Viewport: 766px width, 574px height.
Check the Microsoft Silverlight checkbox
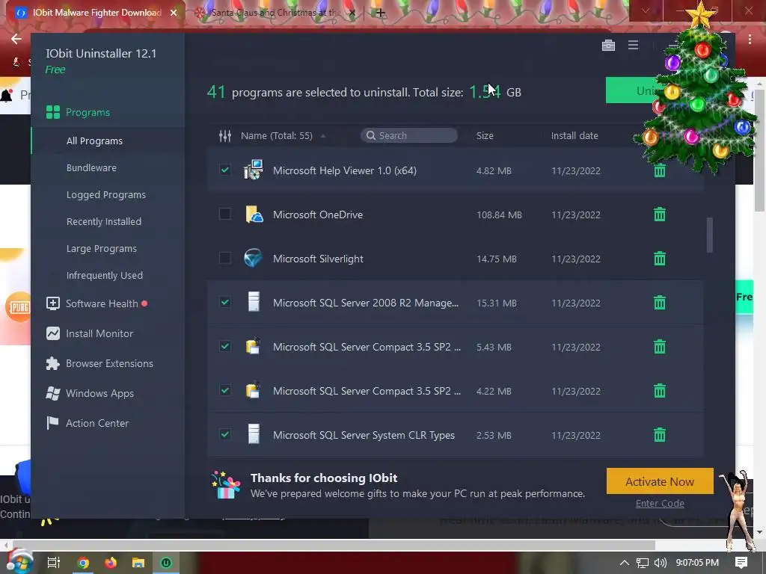[x=224, y=258]
